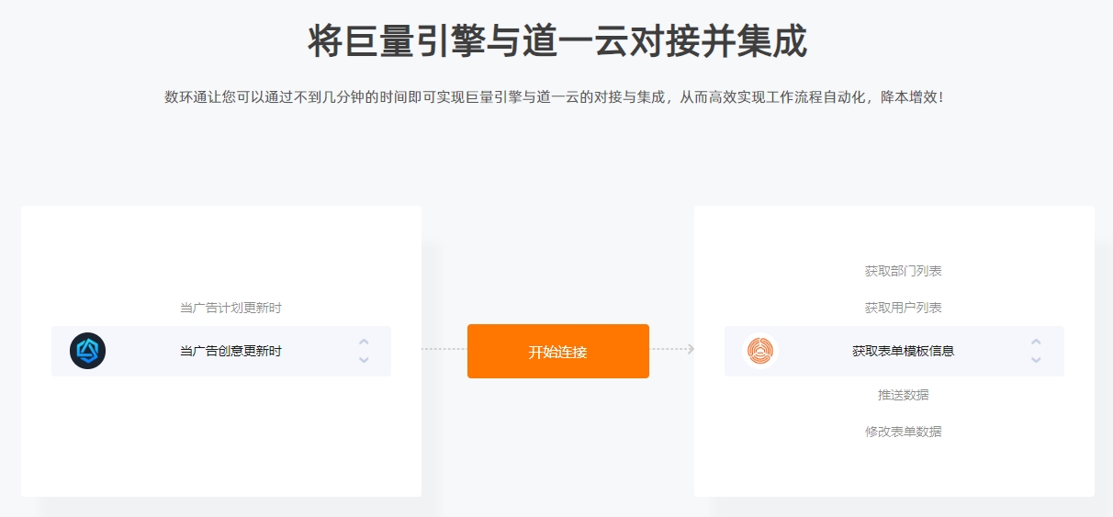Screen dimensions: 1113x517
Task: Choose the 获取部门列表 action
Action: coord(903,271)
